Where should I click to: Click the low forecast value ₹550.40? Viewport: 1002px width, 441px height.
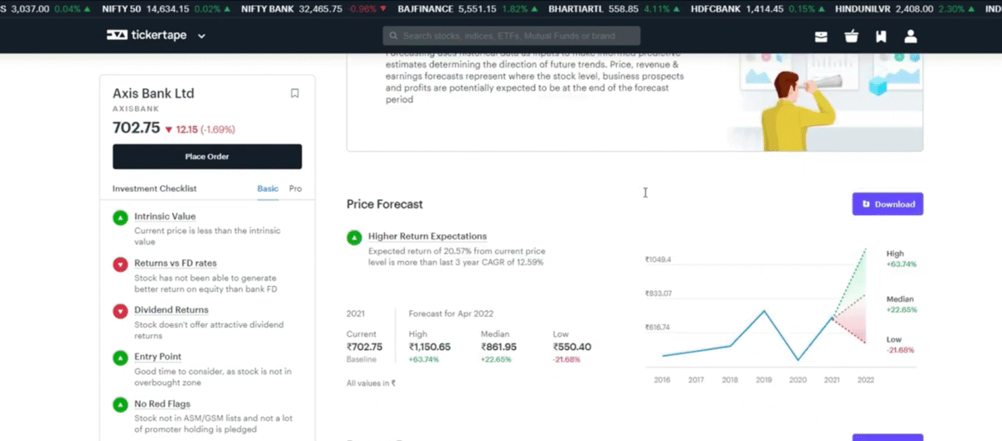tap(572, 347)
